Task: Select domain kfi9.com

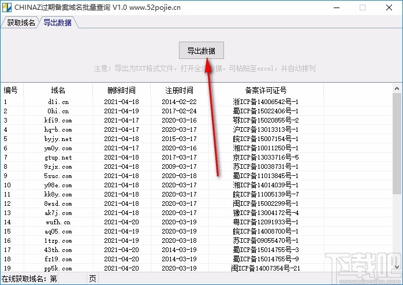Action: pyautogui.click(x=58, y=120)
